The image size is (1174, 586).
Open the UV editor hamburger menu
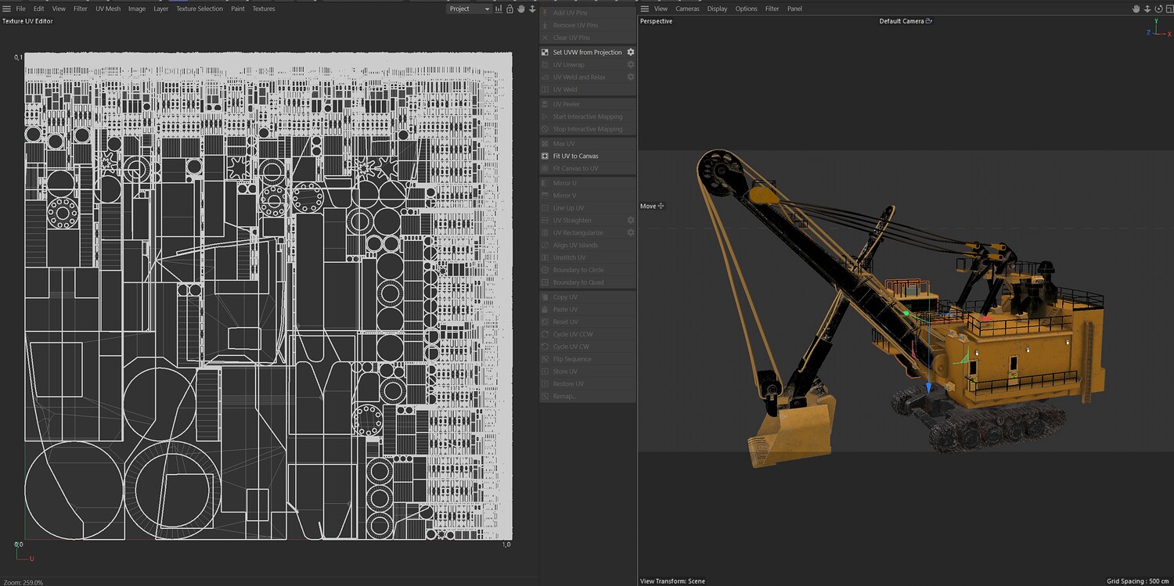[x=6, y=9]
